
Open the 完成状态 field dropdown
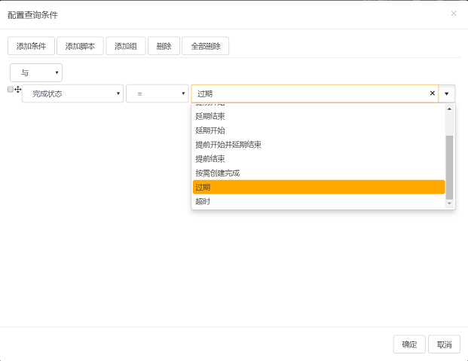pyautogui.click(x=72, y=93)
